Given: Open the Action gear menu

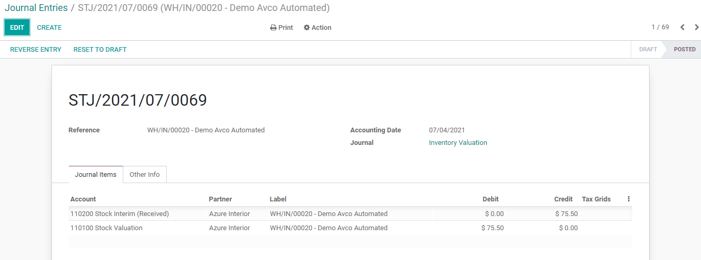Looking at the screenshot, I should click(x=317, y=28).
